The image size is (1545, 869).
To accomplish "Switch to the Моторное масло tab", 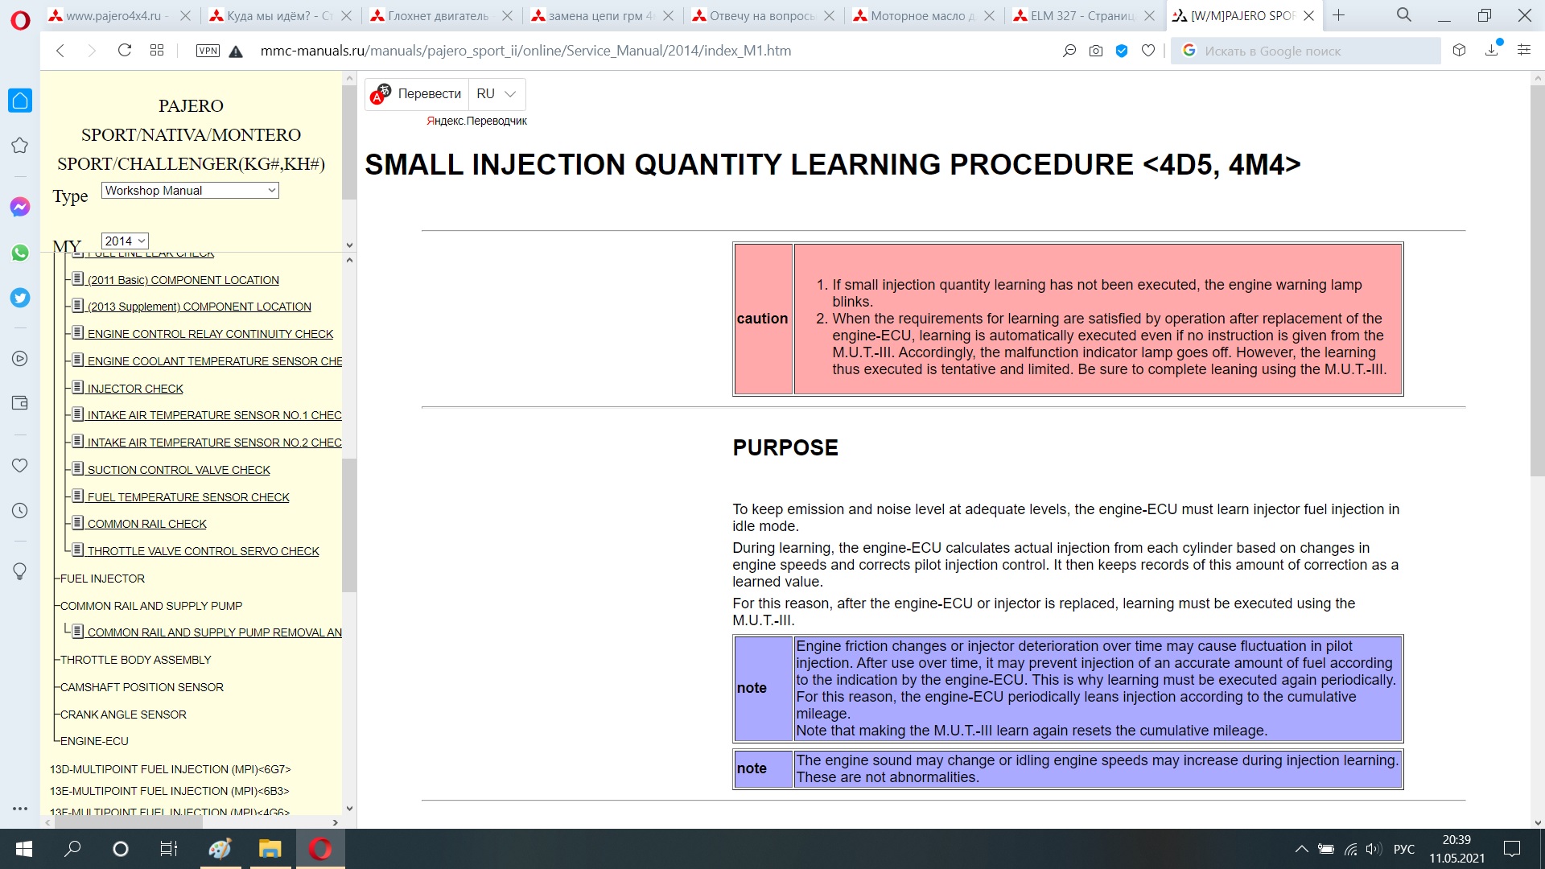I will (x=922, y=15).
